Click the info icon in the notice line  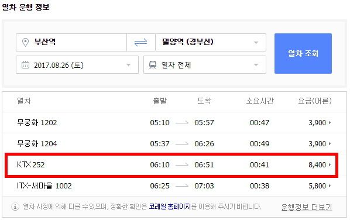click(x=15, y=207)
